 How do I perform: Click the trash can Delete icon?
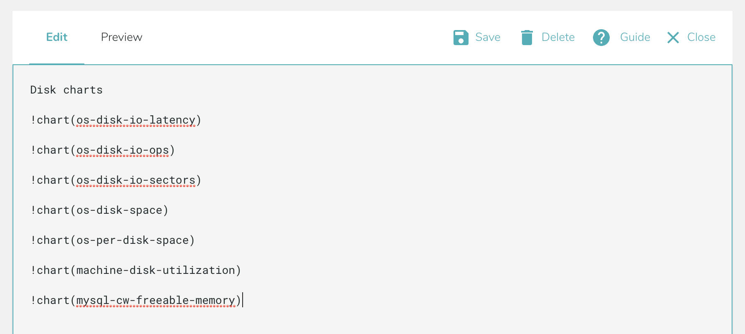coord(527,38)
